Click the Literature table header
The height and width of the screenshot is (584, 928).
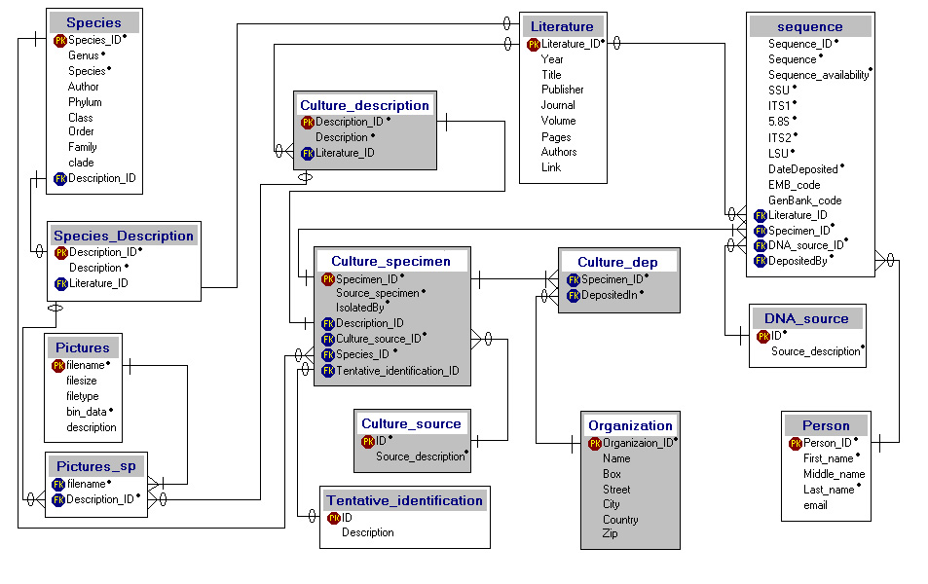(x=562, y=26)
